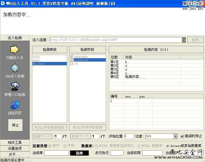Click the app D logo in title bar
Viewport: 205px width, 162px height.
[3, 3]
